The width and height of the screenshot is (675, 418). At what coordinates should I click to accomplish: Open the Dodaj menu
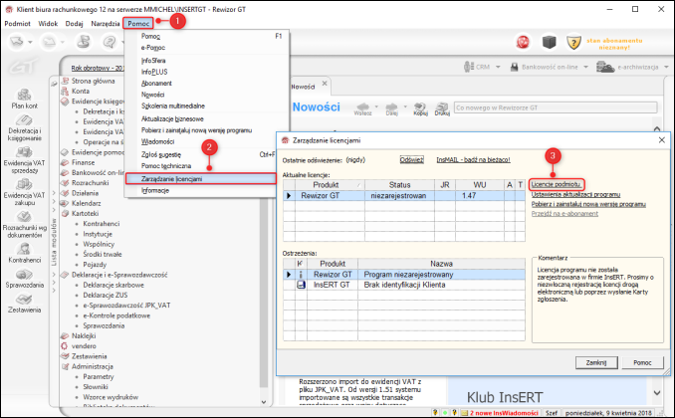[74, 23]
